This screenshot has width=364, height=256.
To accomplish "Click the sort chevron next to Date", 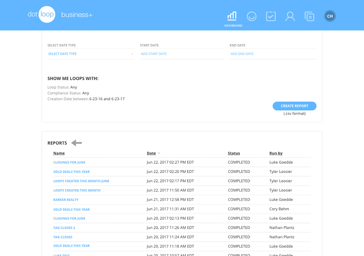I will tap(159, 153).
